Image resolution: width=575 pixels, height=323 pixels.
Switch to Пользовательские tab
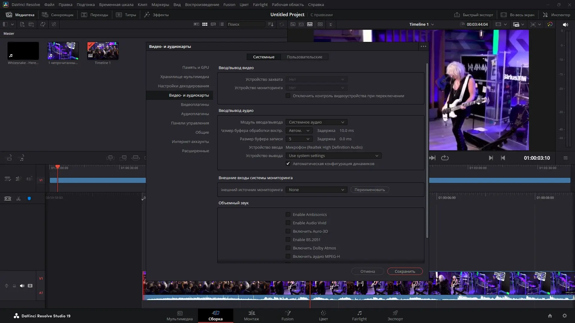pyautogui.click(x=304, y=57)
